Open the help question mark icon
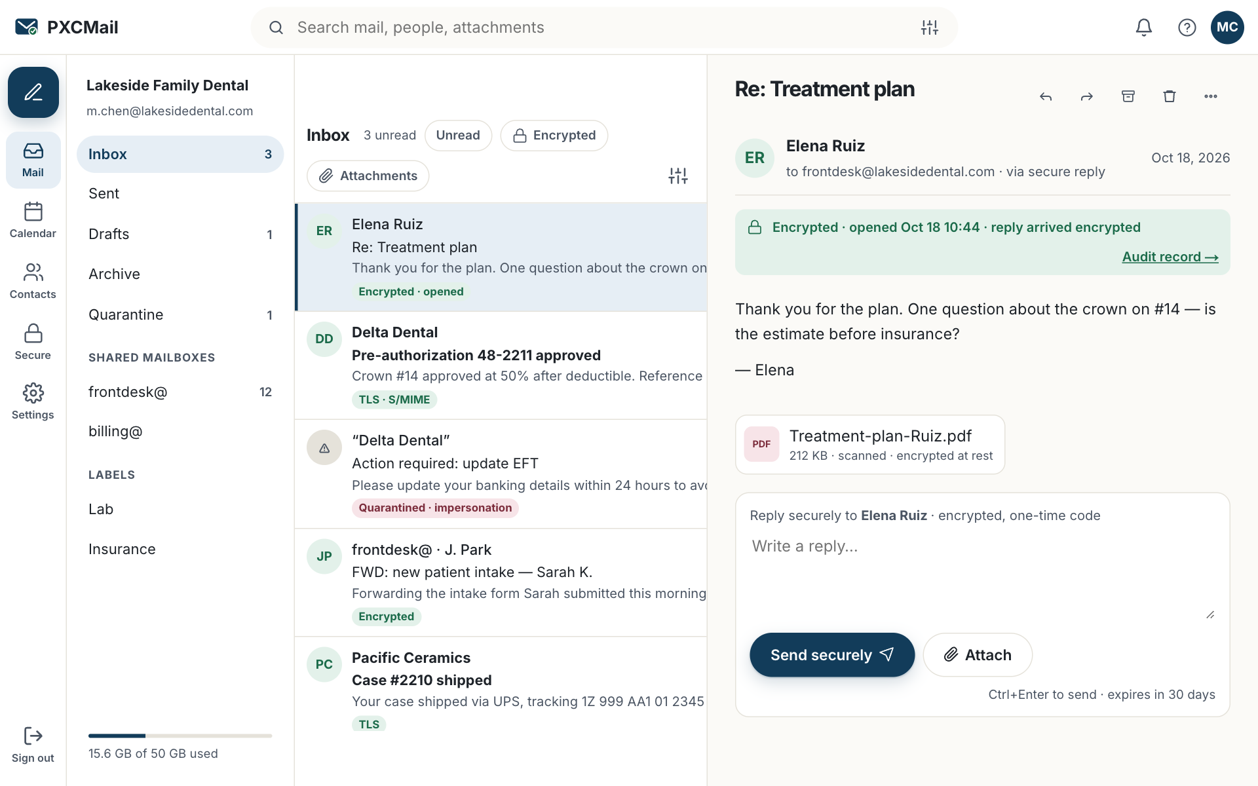Screen dimensions: 1258x786 tap(1187, 28)
